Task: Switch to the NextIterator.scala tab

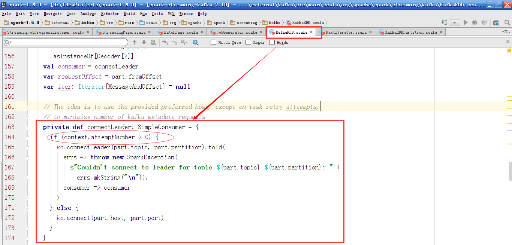Action: tap(346, 32)
